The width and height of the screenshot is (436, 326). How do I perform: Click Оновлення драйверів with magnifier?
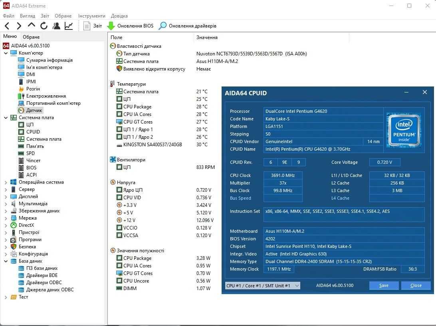[x=187, y=26]
